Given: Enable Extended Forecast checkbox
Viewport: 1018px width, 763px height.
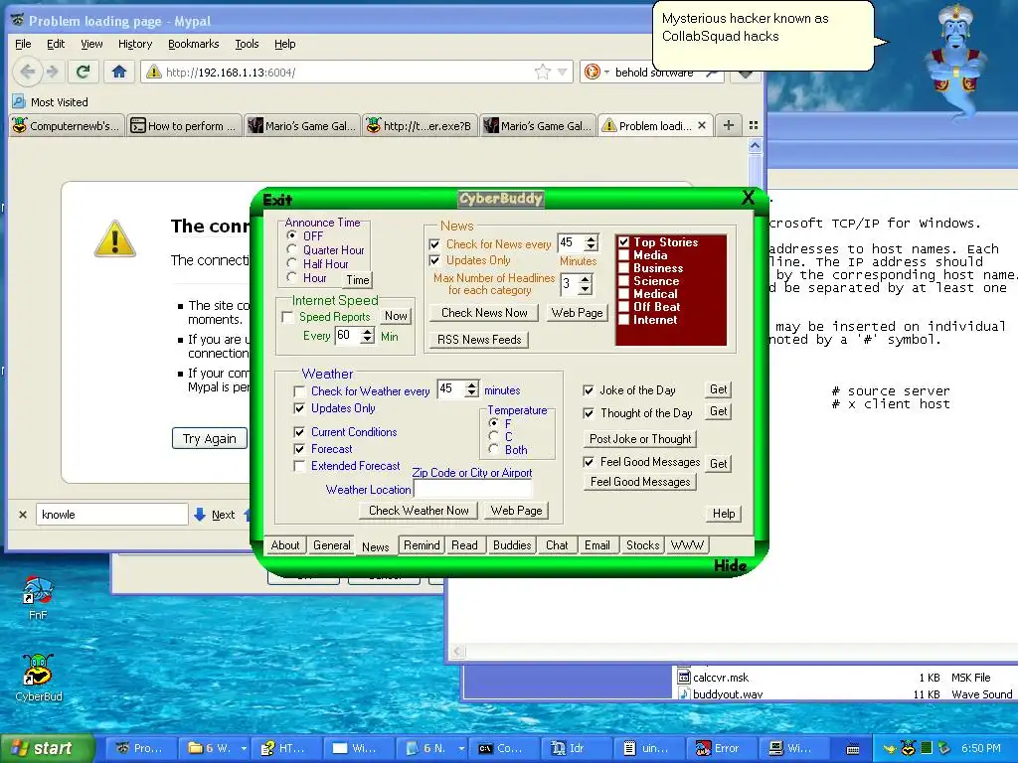Looking at the screenshot, I should pyautogui.click(x=299, y=466).
